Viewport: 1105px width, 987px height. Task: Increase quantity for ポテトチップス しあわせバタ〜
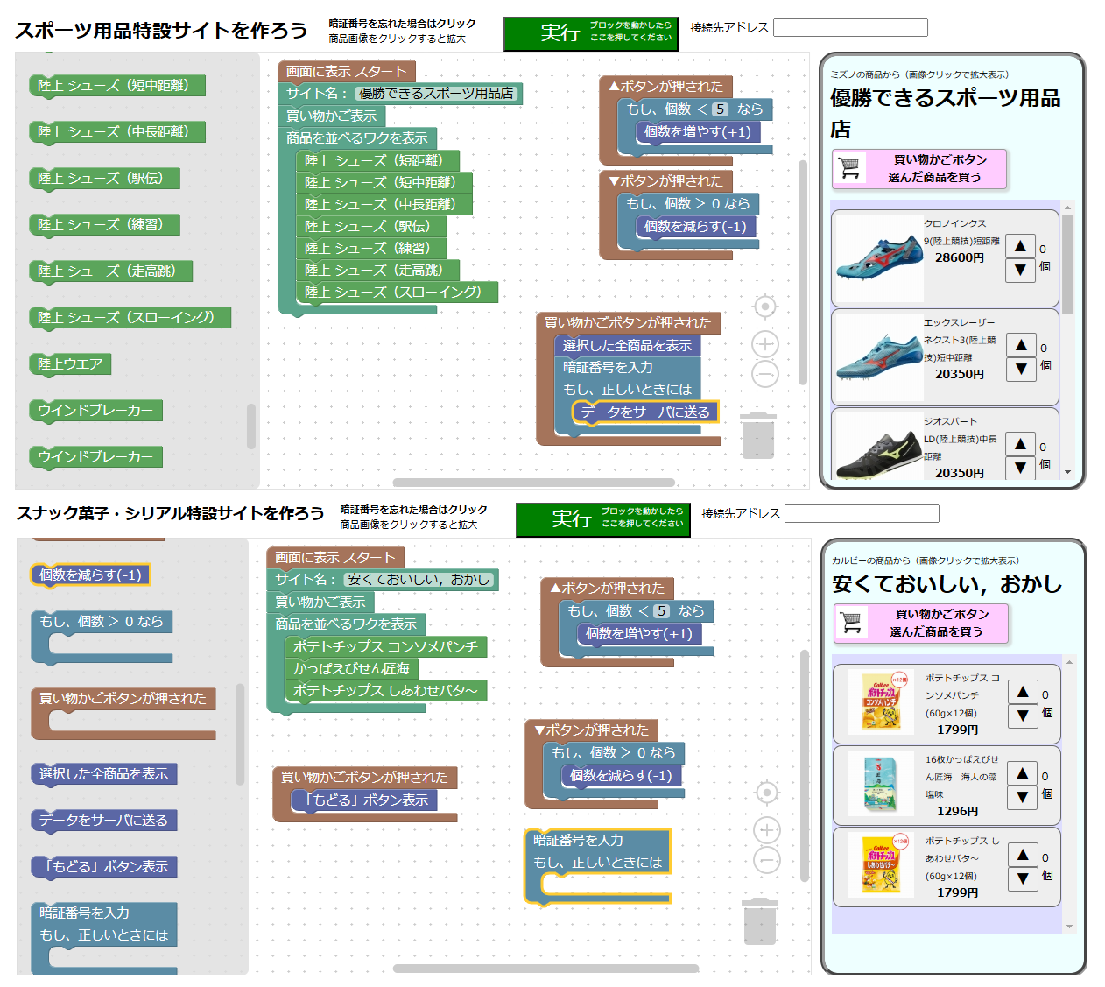(1023, 855)
